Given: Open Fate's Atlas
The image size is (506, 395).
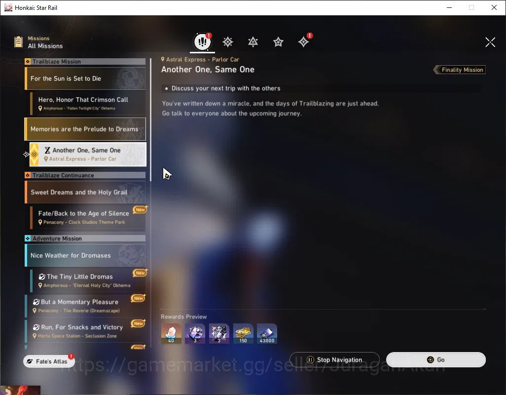Looking at the screenshot, I should 49,361.
